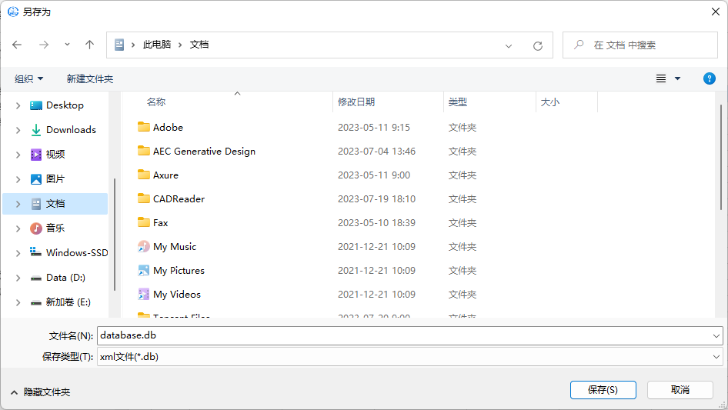Select the My Videos folder
This screenshot has height=410, width=728.
point(176,295)
